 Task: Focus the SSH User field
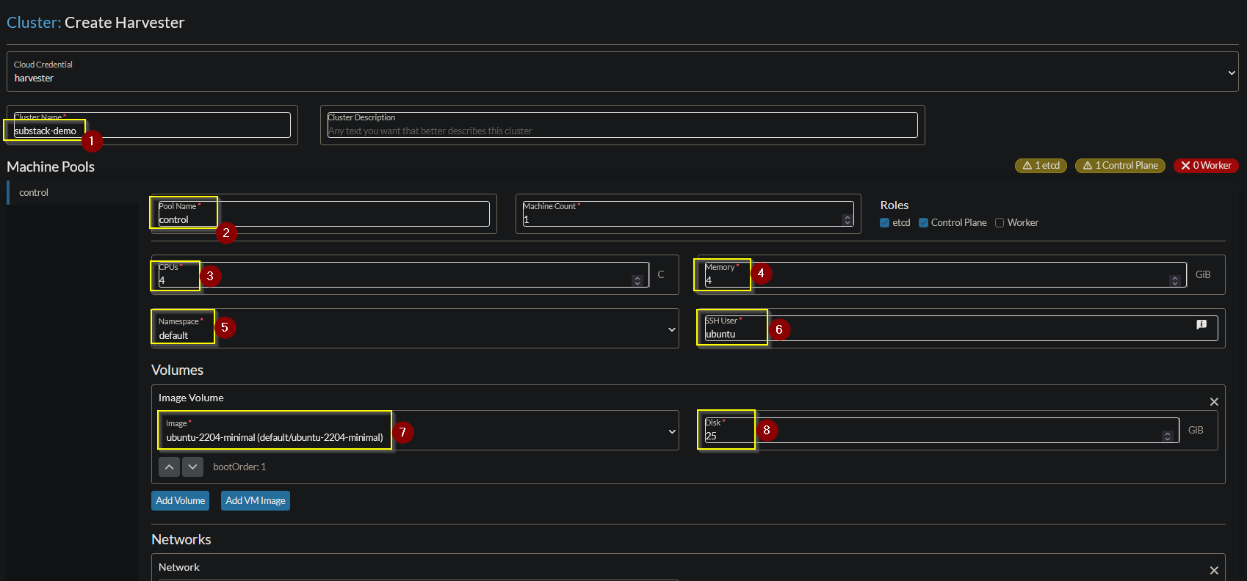coord(961,328)
